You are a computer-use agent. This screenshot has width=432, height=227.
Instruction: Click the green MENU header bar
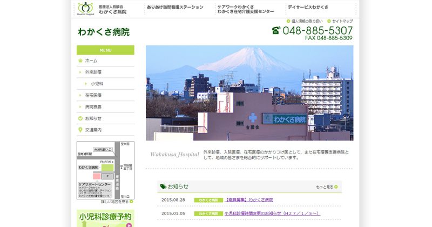[x=105, y=50]
